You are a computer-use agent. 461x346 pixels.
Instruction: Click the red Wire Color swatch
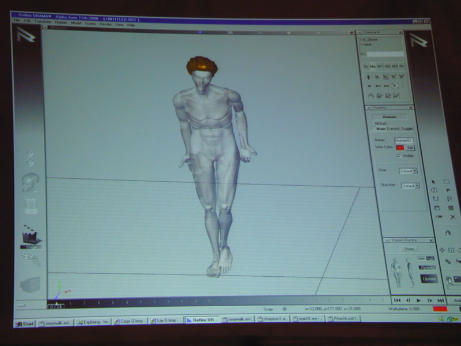pos(399,148)
